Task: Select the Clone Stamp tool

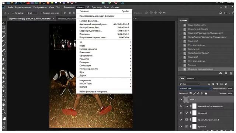Action: coord(3,59)
